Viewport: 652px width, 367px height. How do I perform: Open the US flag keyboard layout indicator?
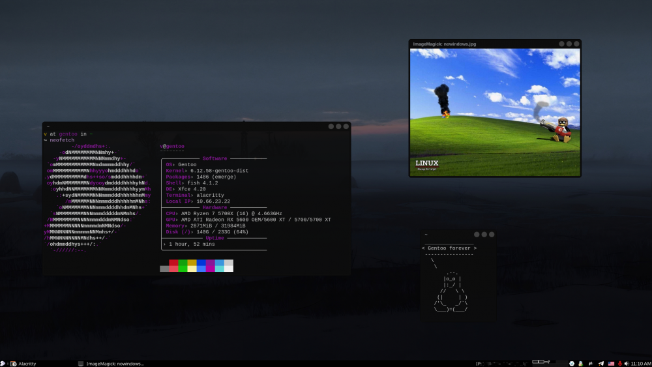(611, 363)
